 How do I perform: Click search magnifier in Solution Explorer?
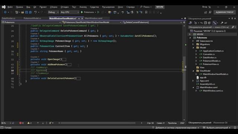tap(233, 27)
